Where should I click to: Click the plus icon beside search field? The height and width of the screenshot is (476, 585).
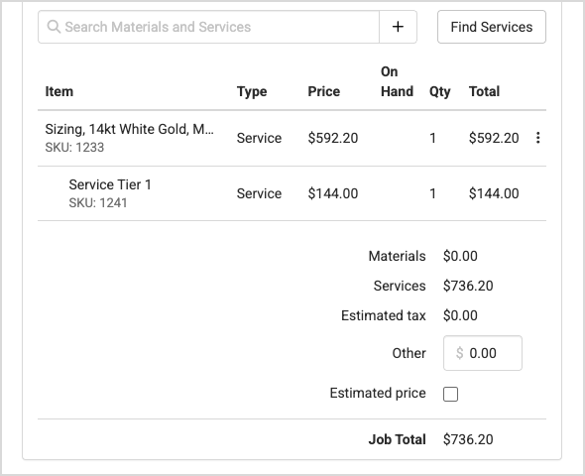tap(398, 27)
